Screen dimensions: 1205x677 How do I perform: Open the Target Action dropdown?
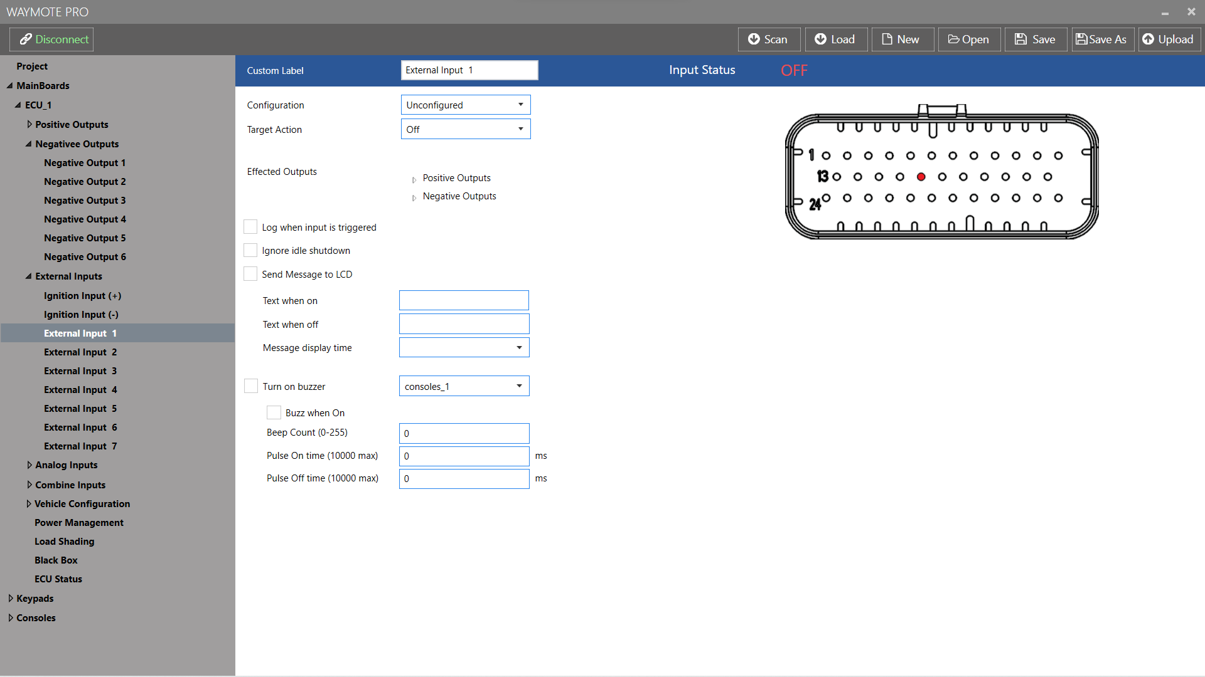[466, 129]
